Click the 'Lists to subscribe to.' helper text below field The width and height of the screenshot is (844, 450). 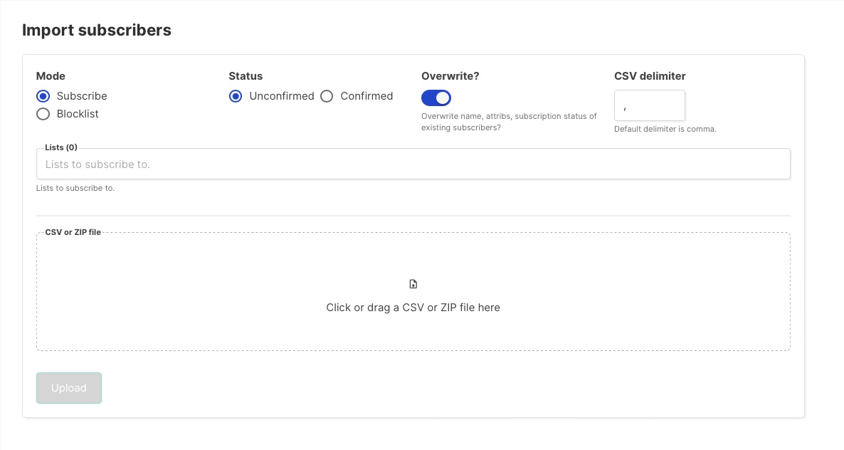pos(75,189)
